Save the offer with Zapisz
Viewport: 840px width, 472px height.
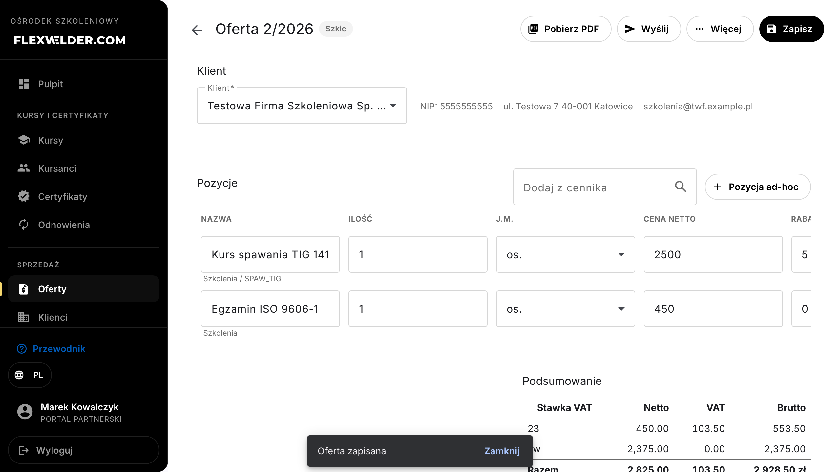coord(791,29)
